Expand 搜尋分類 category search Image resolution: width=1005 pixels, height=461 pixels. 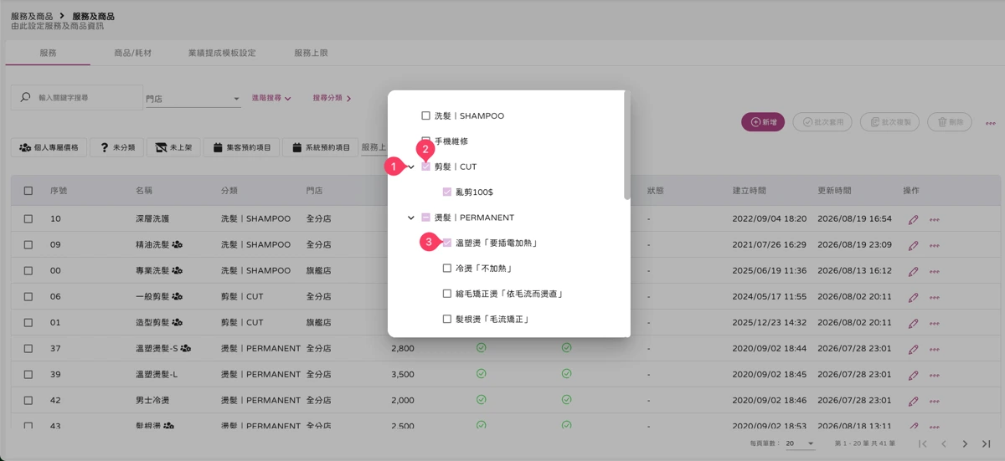coord(332,99)
